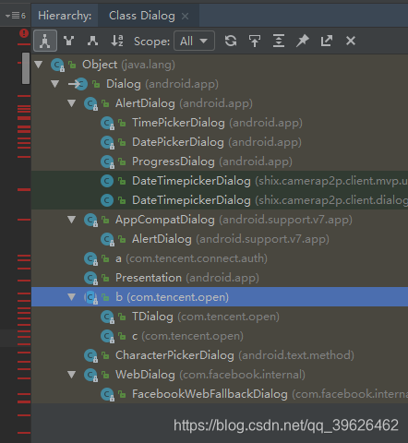Click the autoscroll to source icon
408x443 pixels.
click(255, 41)
